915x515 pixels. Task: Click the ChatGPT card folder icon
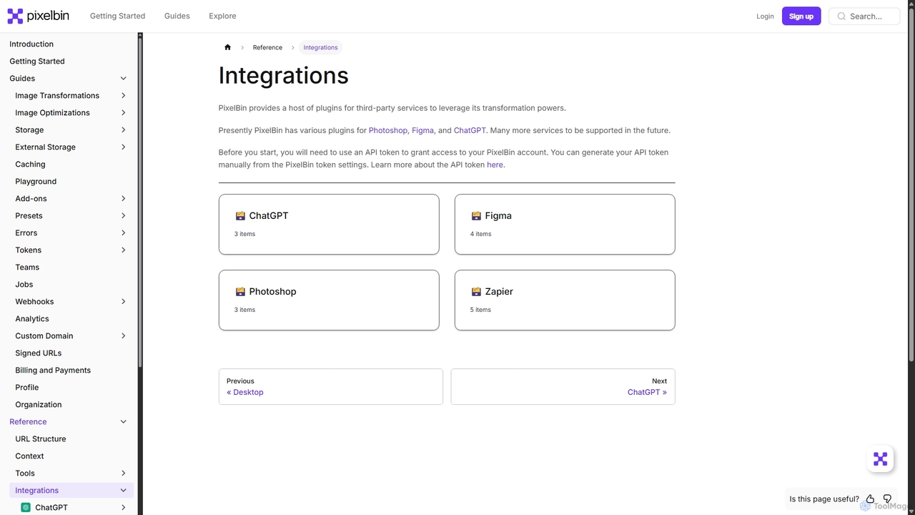pyautogui.click(x=240, y=215)
